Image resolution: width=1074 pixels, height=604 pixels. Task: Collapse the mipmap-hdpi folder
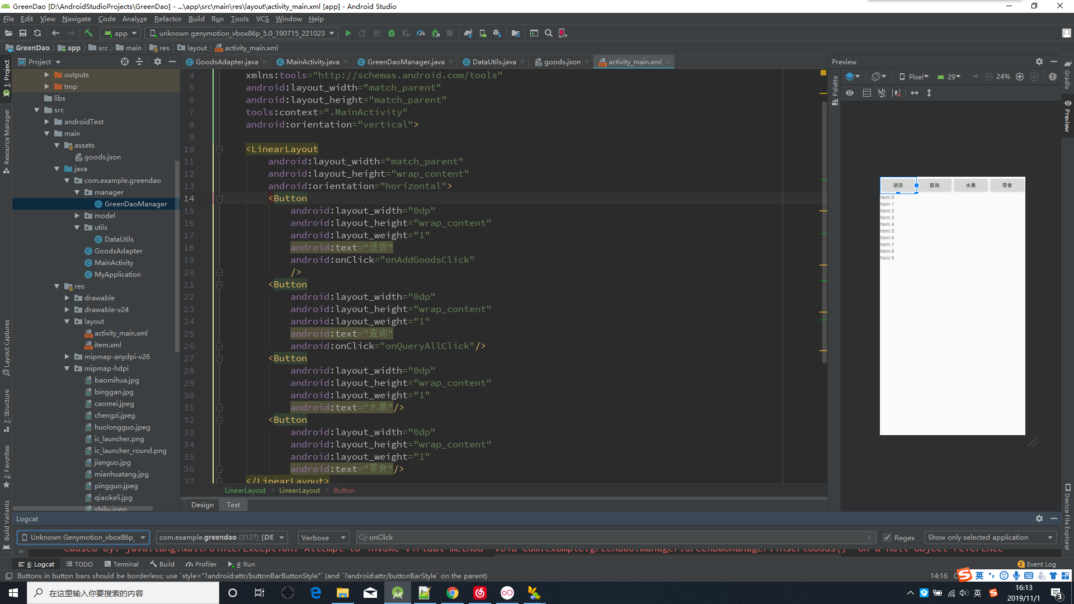click(x=67, y=369)
